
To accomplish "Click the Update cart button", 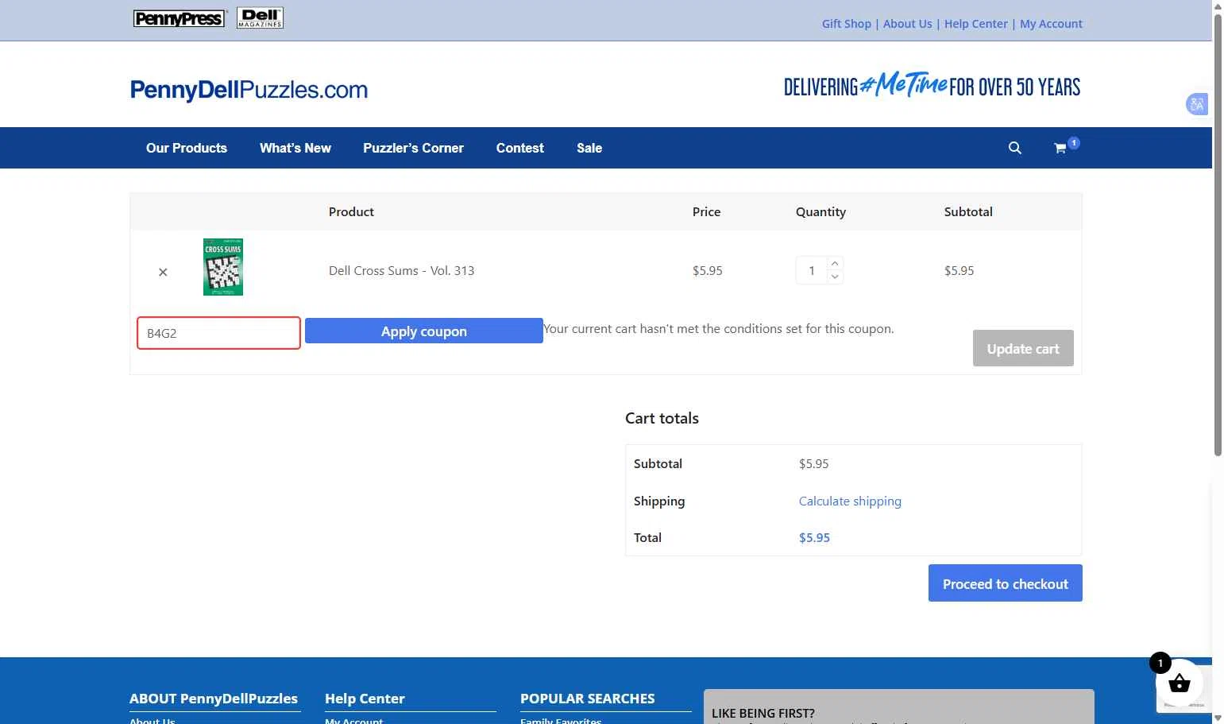I will tap(1023, 348).
